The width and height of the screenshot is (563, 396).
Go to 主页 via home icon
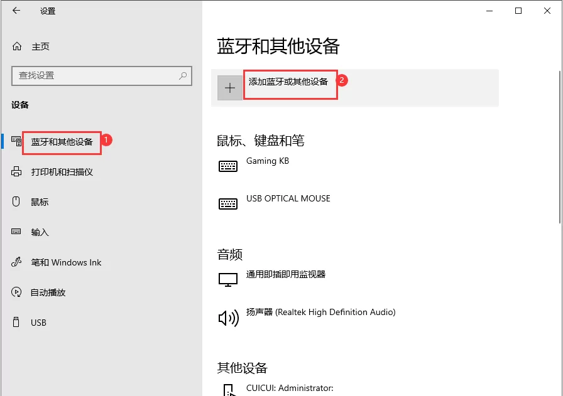pyautogui.click(x=16, y=46)
